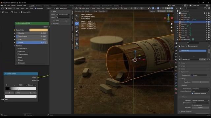Hide Empty.001 via its eye icon
Screen dimensions: 211x118
tap(206, 17)
